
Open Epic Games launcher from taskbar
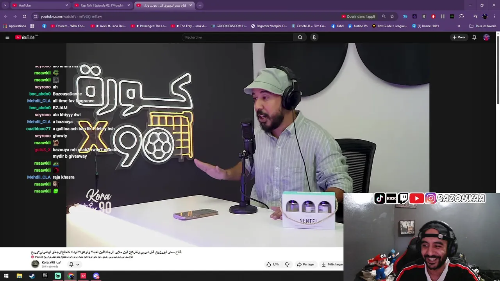(45, 276)
